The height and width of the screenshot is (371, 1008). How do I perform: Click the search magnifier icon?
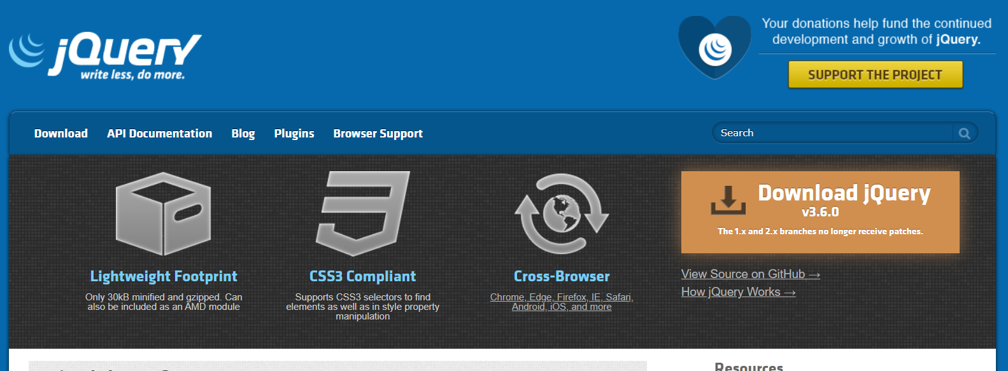[x=965, y=133]
